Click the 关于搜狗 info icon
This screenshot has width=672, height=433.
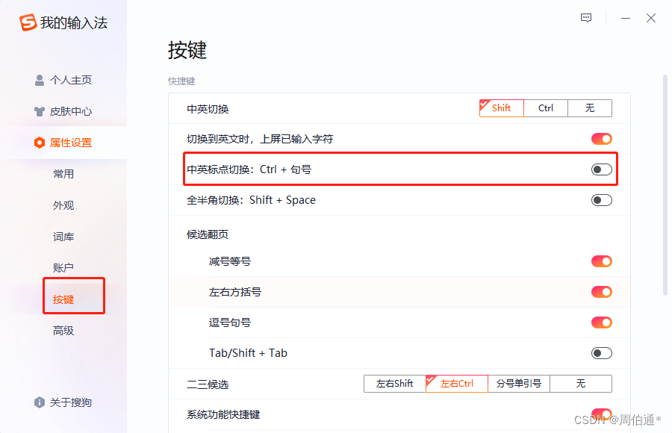(x=40, y=402)
